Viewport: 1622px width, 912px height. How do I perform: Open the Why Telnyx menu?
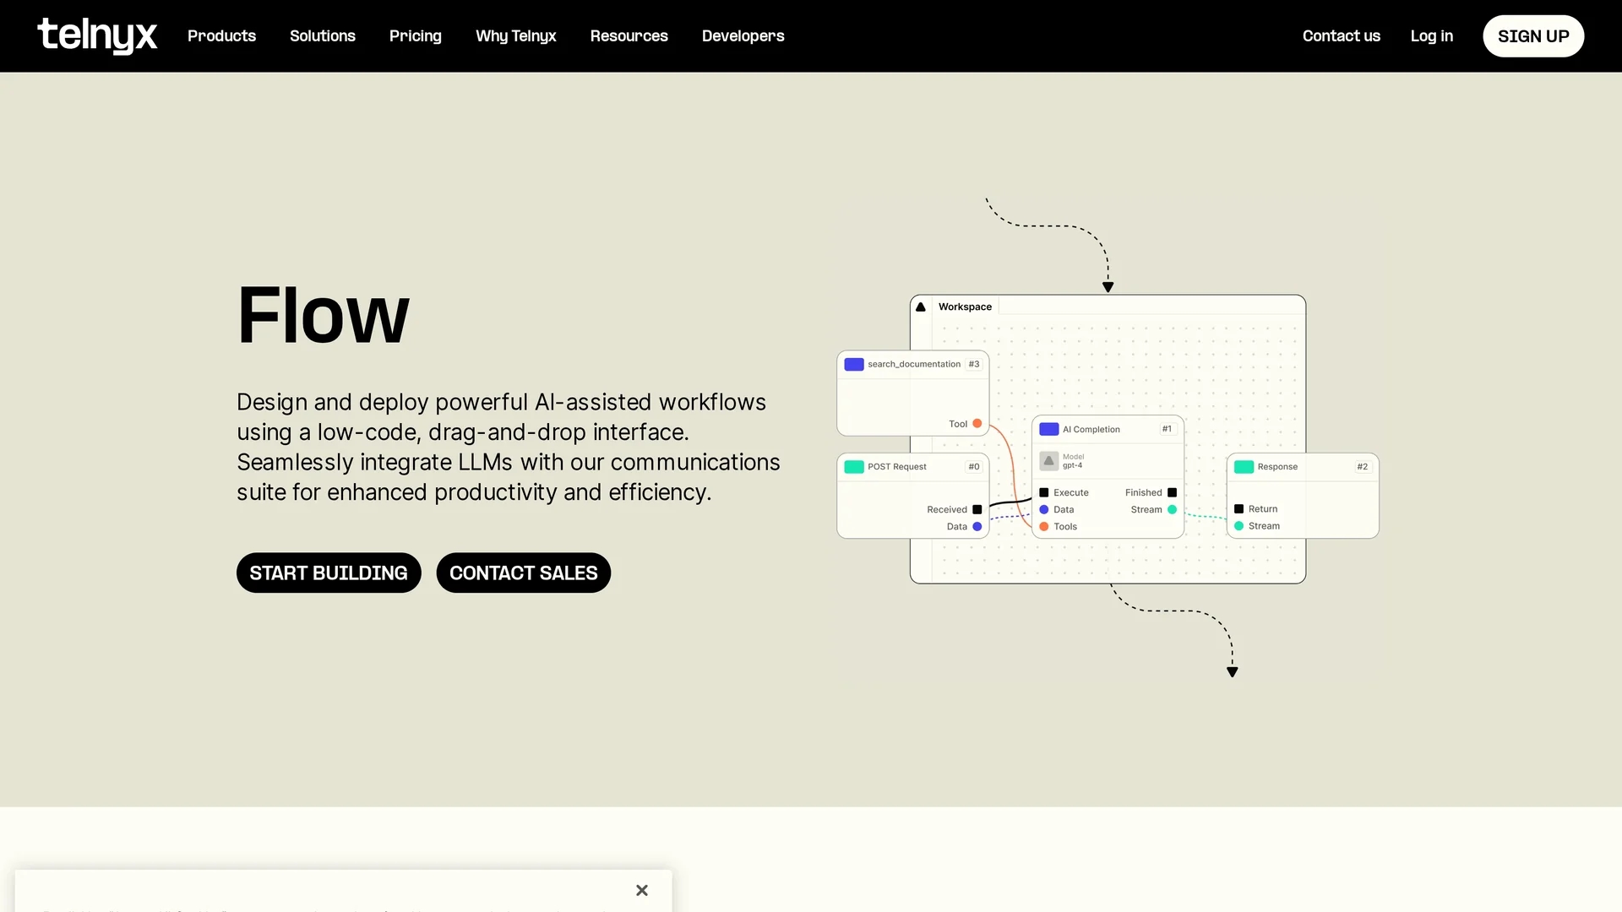click(515, 35)
